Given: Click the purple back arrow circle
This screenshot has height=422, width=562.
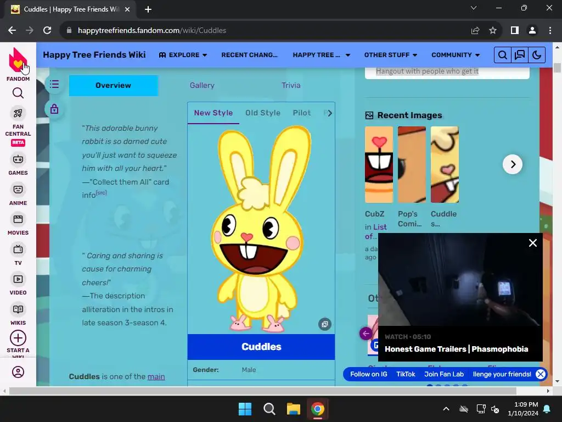Looking at the screenshot, I should (366, 334).
